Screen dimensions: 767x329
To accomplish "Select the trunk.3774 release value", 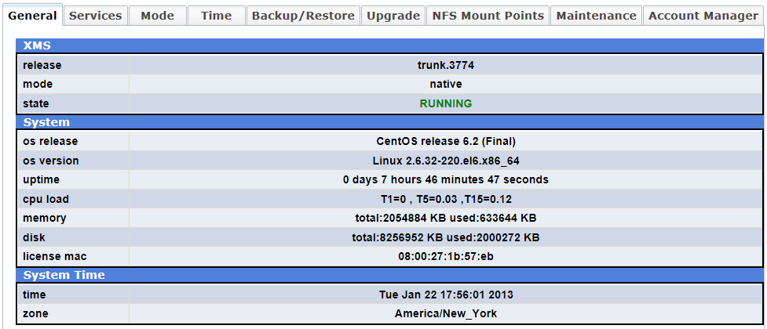I will (x=446, y=65).
